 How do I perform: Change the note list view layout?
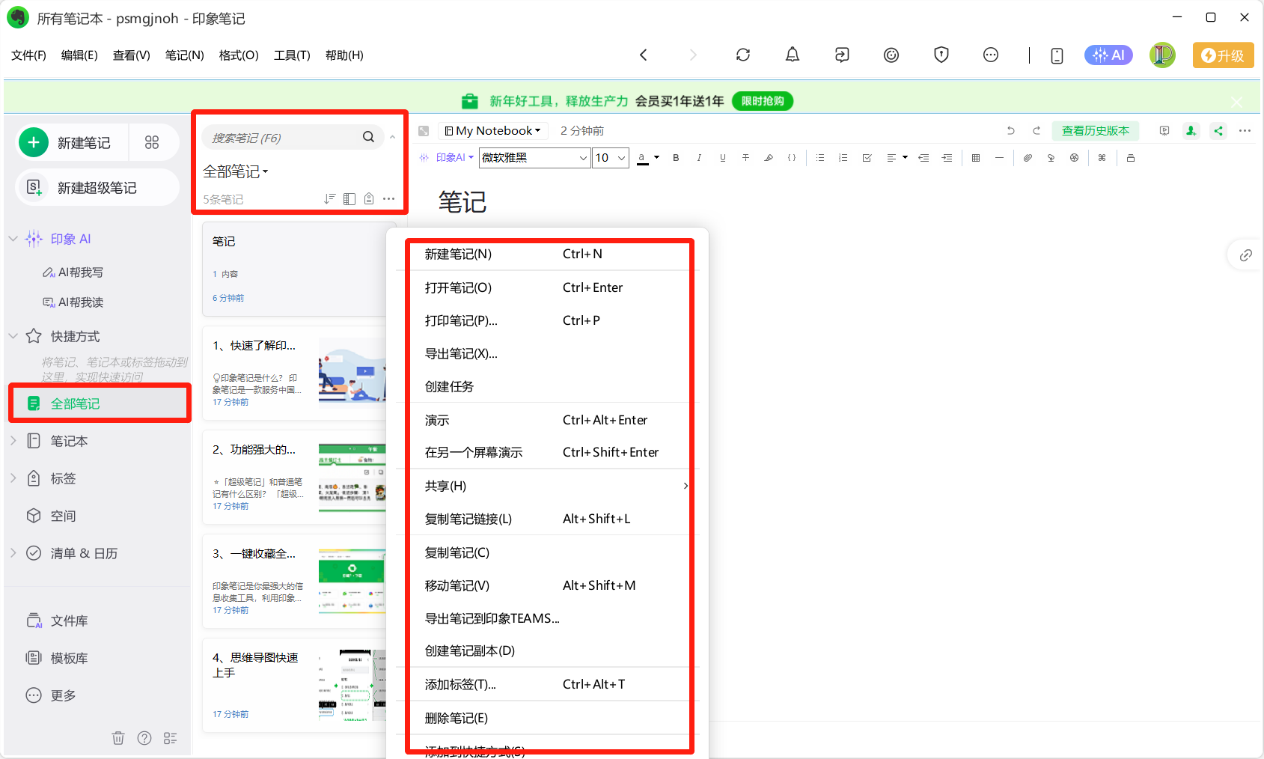(x=349, y=198)
